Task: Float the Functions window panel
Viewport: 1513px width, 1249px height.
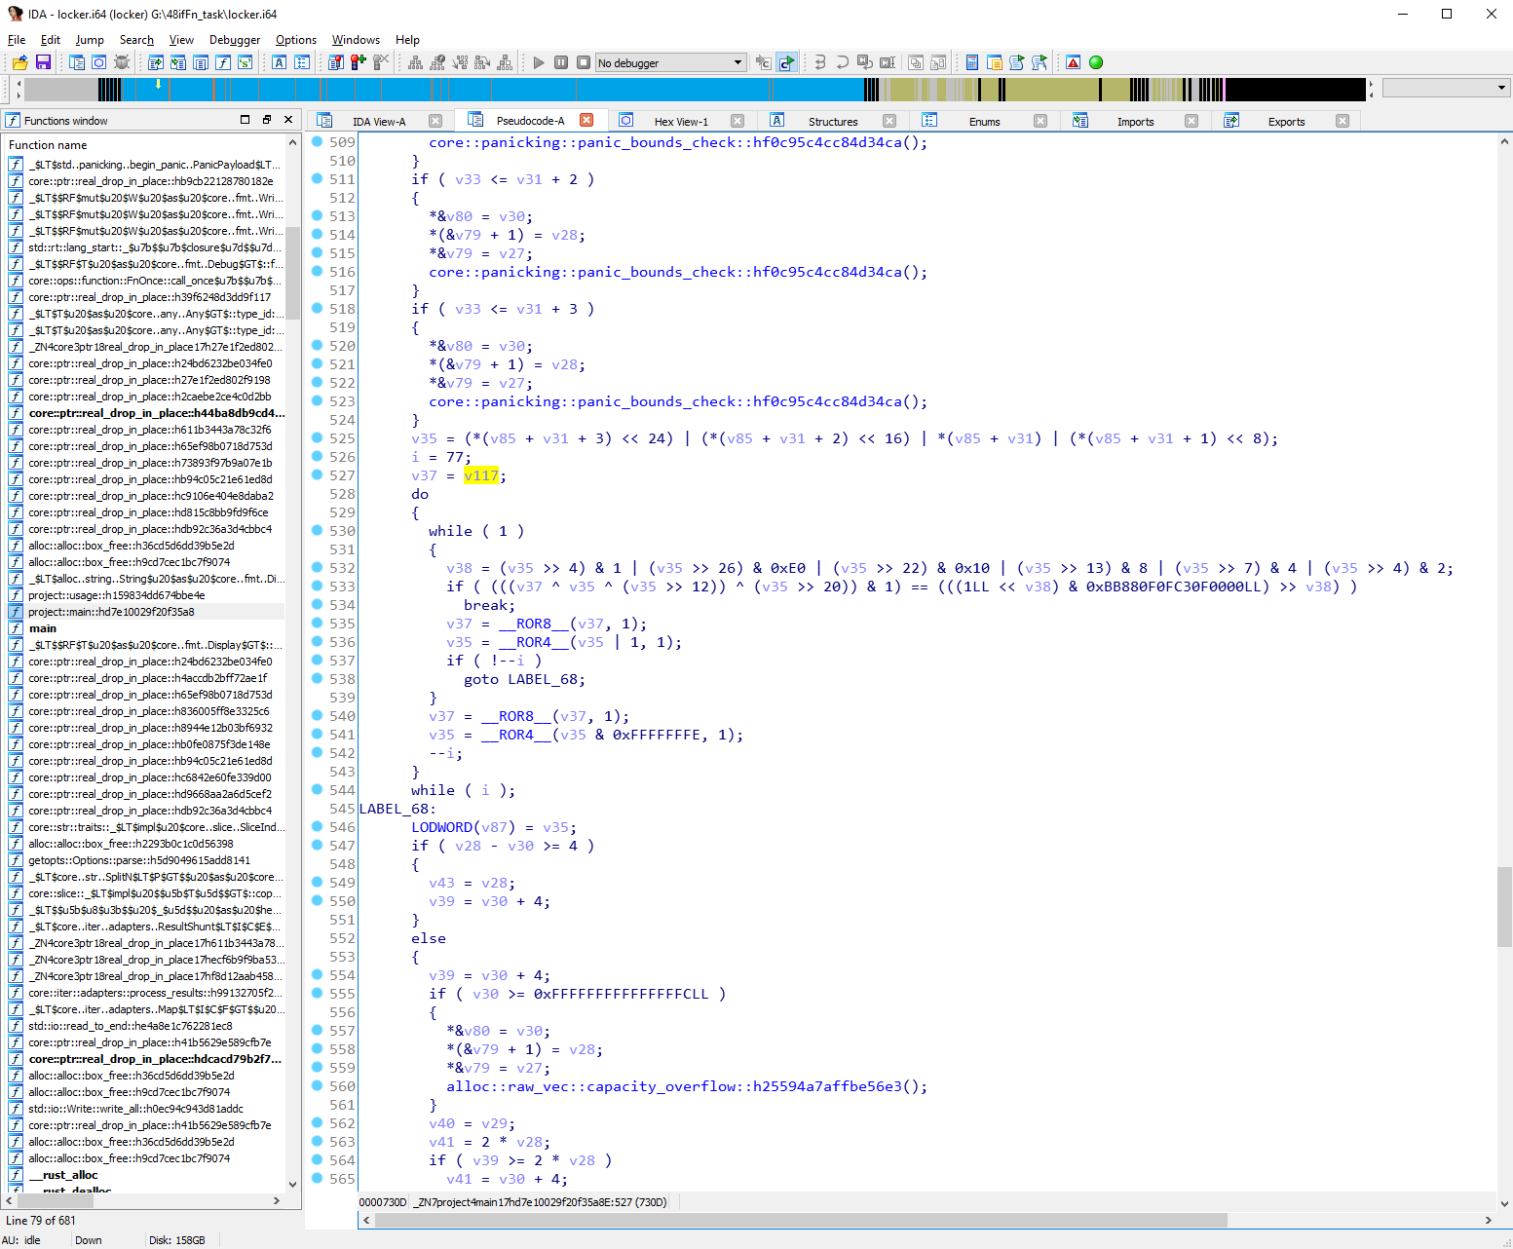Action: coord(267,119)
